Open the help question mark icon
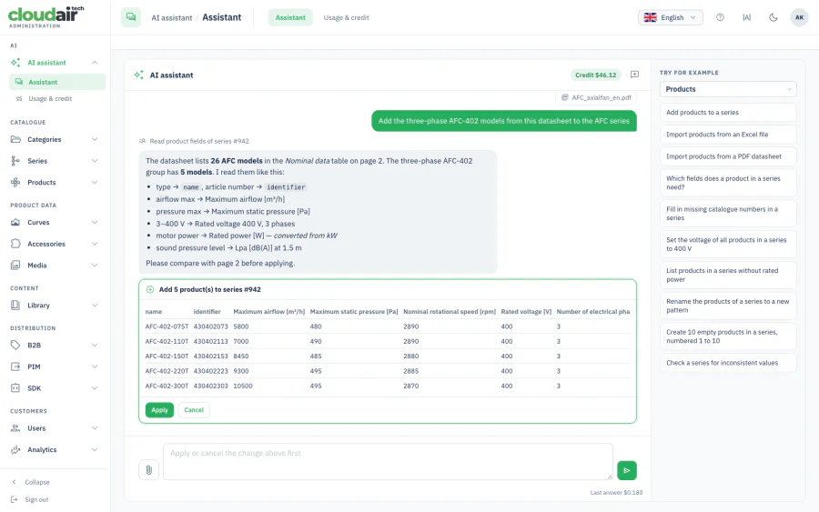This screenshot has width=819, height=512. pyautogui.click(x=720, y=17)
